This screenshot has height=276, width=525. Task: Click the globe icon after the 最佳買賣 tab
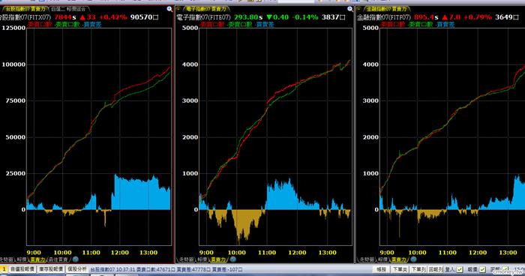(76, 259)
